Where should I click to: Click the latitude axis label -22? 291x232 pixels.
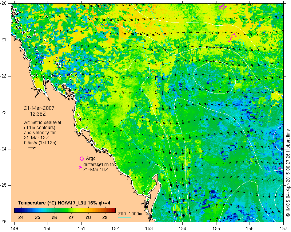tap(4, 76)
